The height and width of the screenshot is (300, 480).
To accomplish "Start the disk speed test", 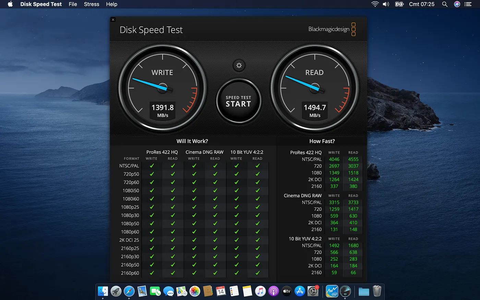I will 239,101.
